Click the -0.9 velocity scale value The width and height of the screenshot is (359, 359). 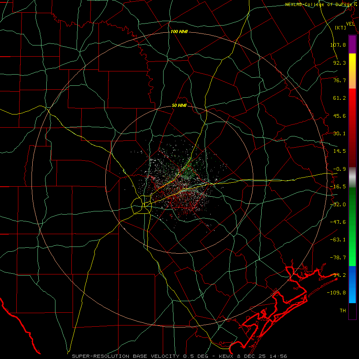pyautogui.click(x=339, y=169)
